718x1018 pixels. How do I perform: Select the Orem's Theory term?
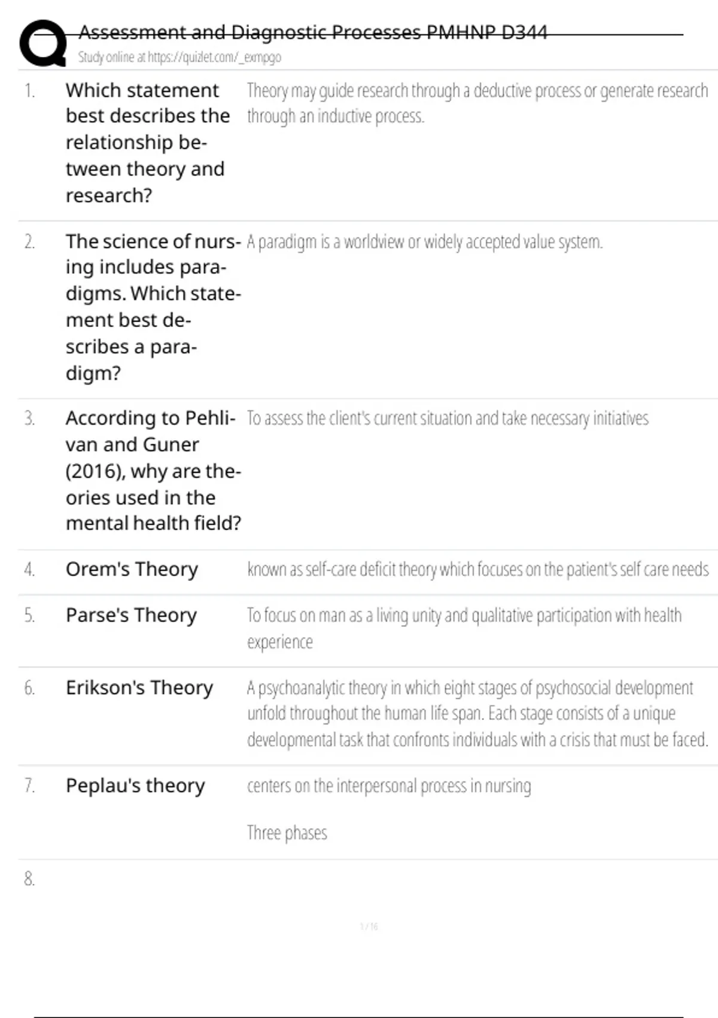[x=132, y=569]
